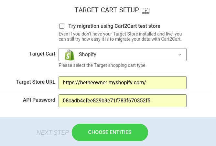Focus the API Password input field

pyautogui.click(x=123, y=101)
